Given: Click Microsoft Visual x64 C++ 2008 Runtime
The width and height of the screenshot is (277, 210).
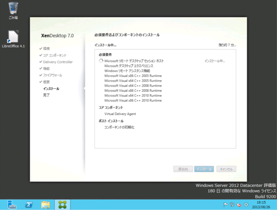Looking at the screenshot, I should [x=133, y=86].
